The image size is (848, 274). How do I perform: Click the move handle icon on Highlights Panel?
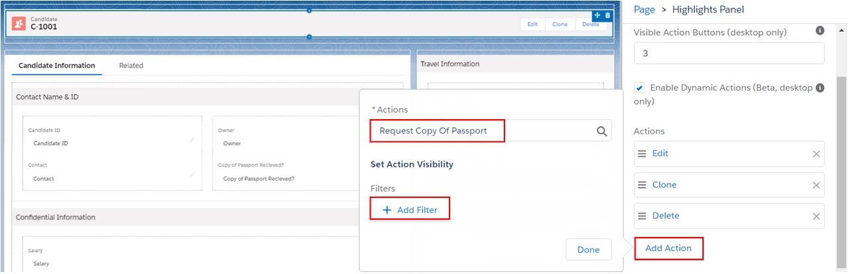click(597, 15)
